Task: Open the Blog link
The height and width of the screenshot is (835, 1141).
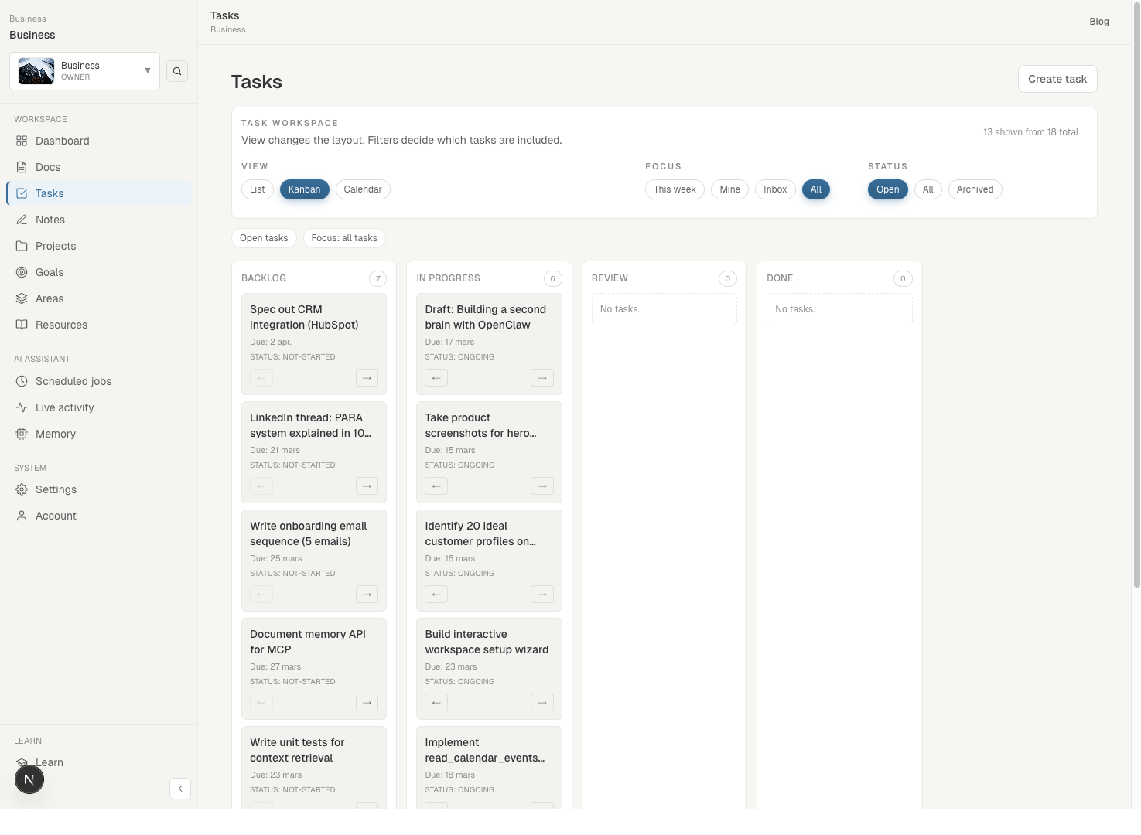Action: tap(1098, 22)
